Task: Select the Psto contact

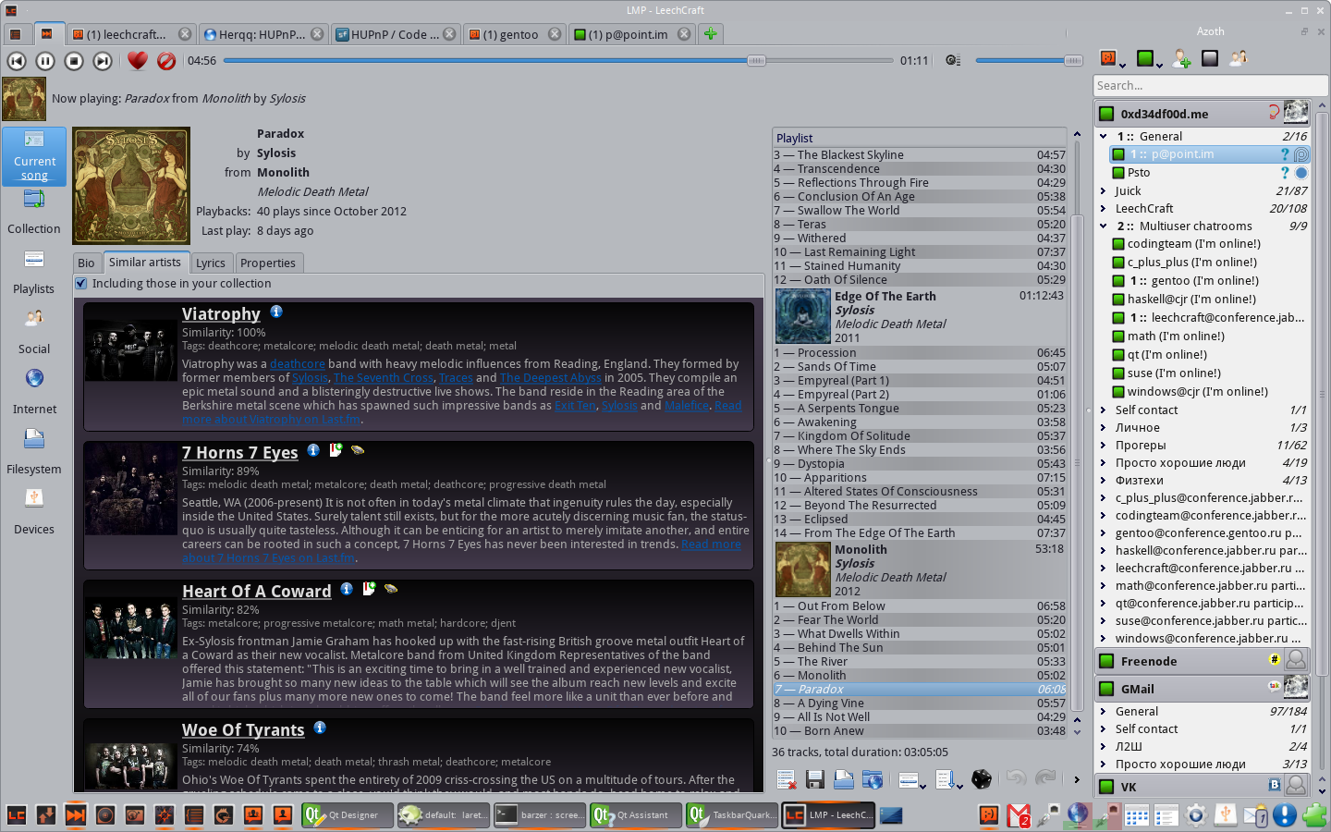Action: [1209, 173]
